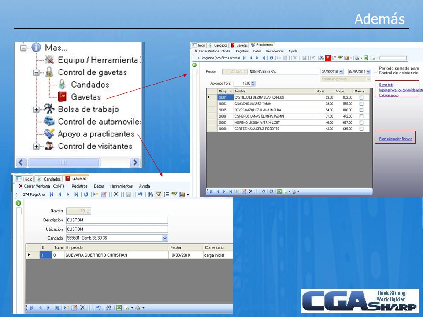The width and height of the screenshot is (423, 317).
Task: Go to first record in Gavetas toolbar
Action: pos(51,194)
